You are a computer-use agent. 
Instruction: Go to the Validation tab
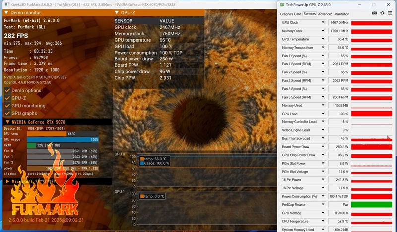342,14
